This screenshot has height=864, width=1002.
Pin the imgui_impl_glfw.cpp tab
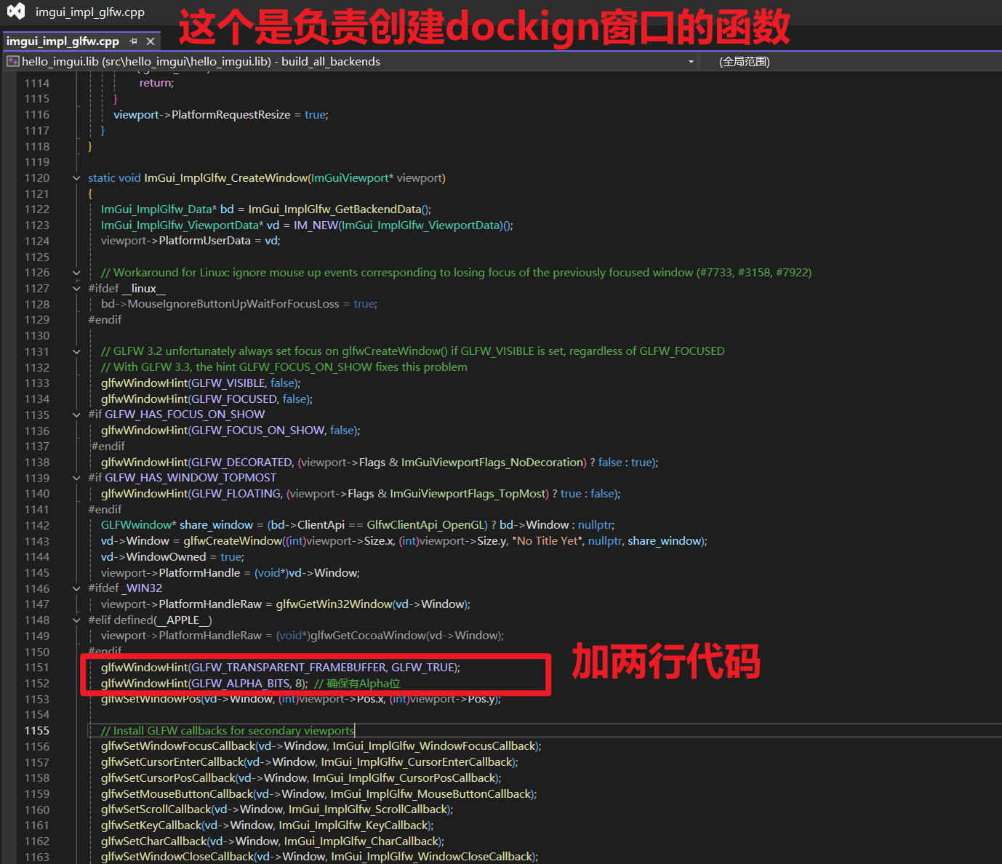(133, 41)
